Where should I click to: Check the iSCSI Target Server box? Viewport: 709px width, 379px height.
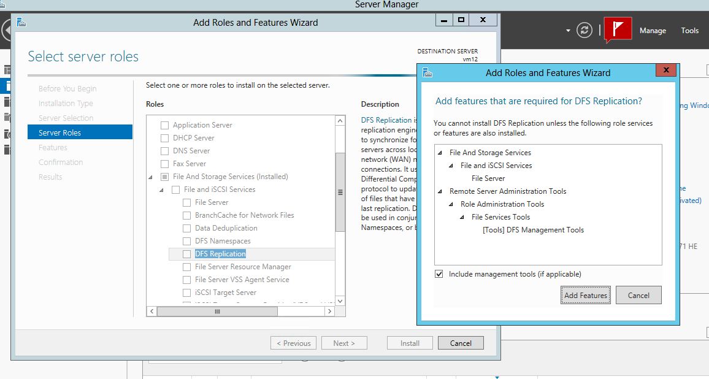(x=186, y=293)
